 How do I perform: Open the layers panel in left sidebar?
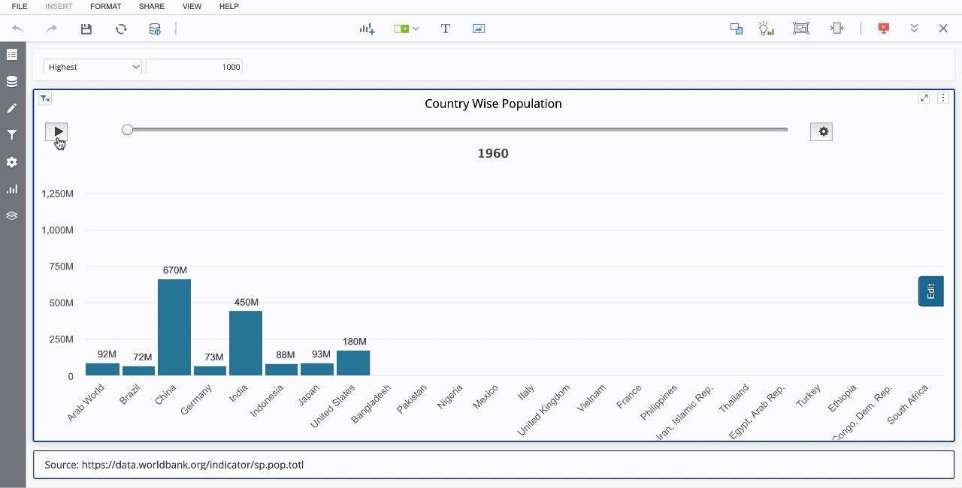click(12, 215)
